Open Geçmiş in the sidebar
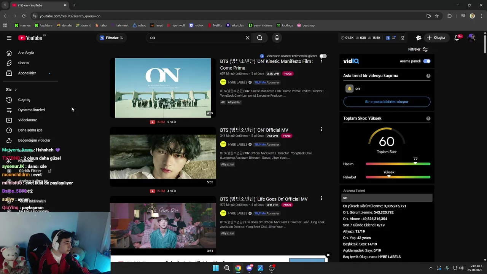 tap(24, 100)
